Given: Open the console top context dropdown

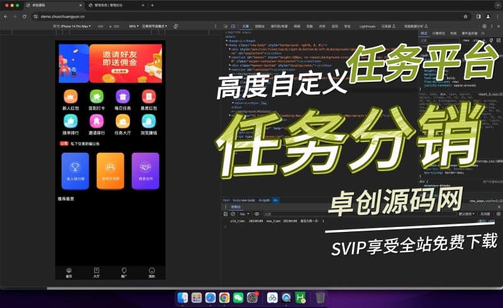Looking at the screenshot, I should click(x=245, y=214).
